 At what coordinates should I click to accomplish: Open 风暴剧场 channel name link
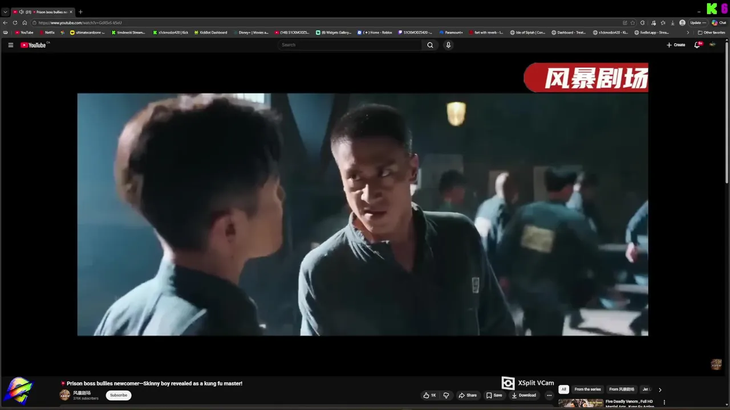(82, 393)
